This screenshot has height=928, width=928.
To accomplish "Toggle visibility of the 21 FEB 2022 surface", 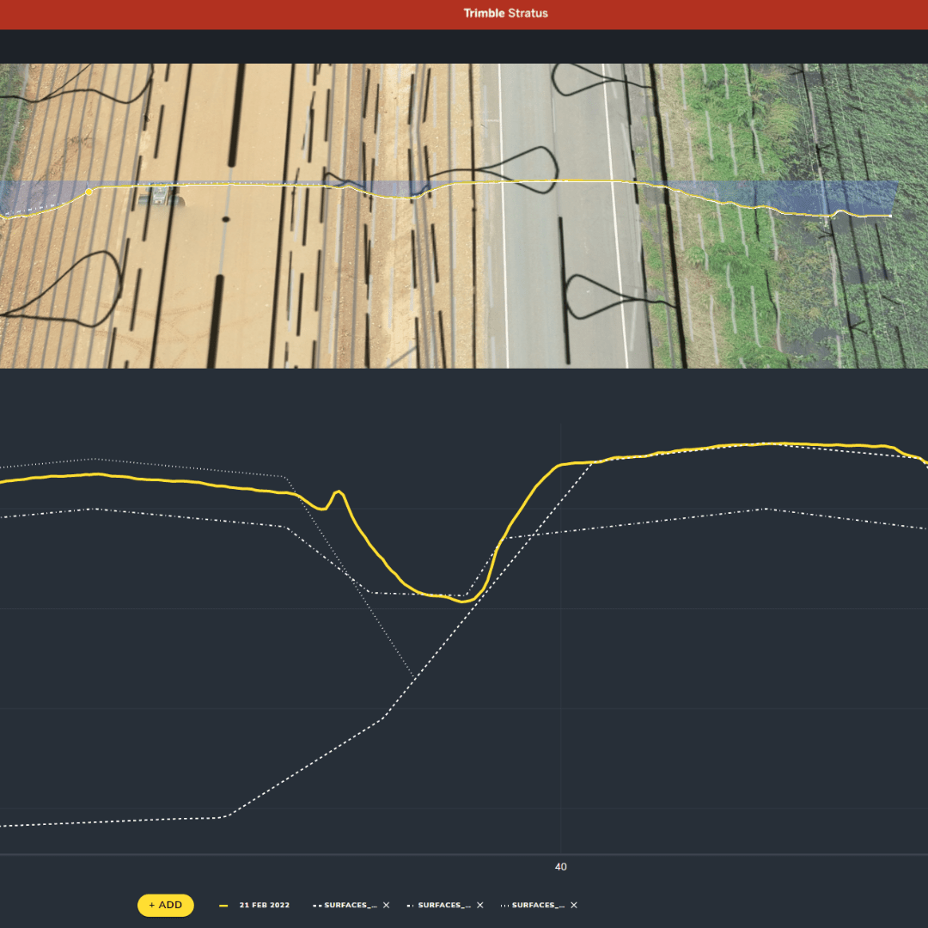I will (x=265, y=905).
